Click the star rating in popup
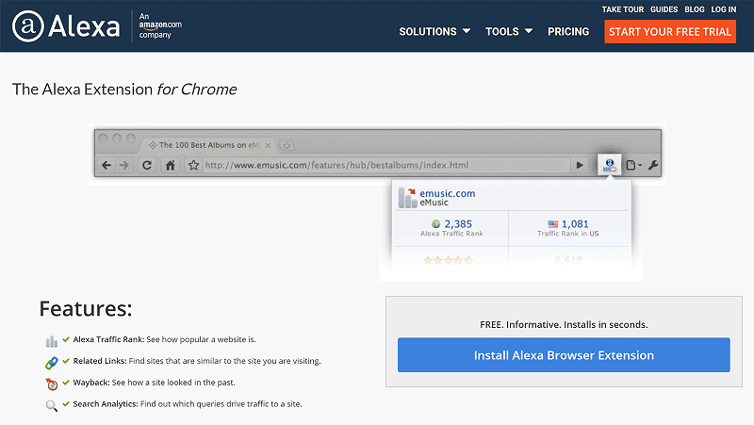 (448, 261)
